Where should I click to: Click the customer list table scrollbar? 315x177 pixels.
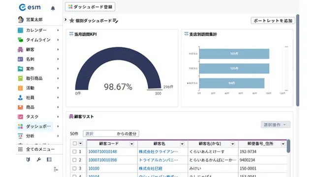[288, 146]
